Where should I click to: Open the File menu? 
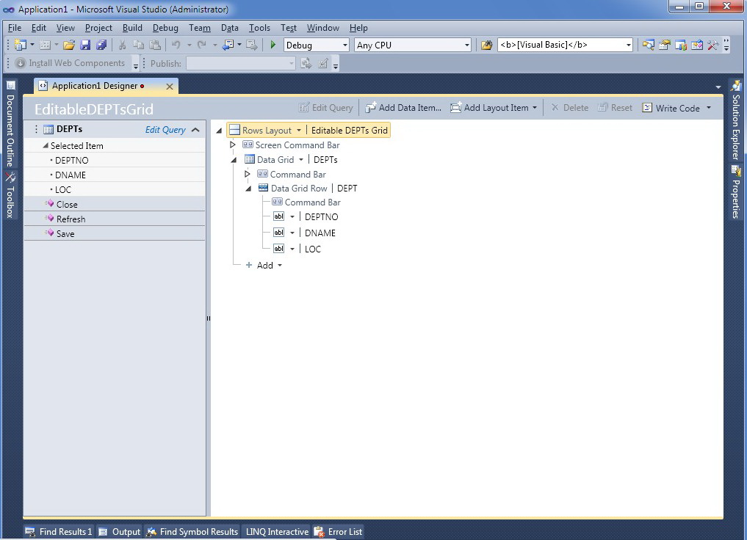coord(15,28)
